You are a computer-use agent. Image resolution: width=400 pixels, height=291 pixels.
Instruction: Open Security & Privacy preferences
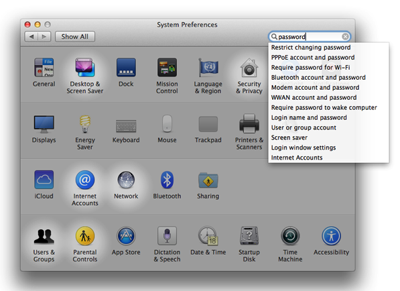point(249,76)
